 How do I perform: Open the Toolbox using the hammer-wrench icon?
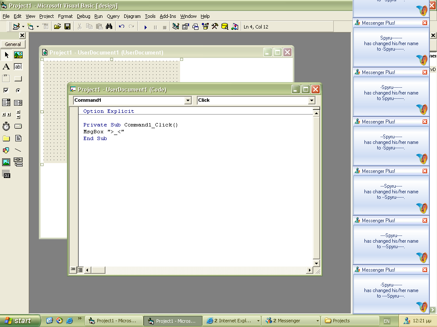215,27
